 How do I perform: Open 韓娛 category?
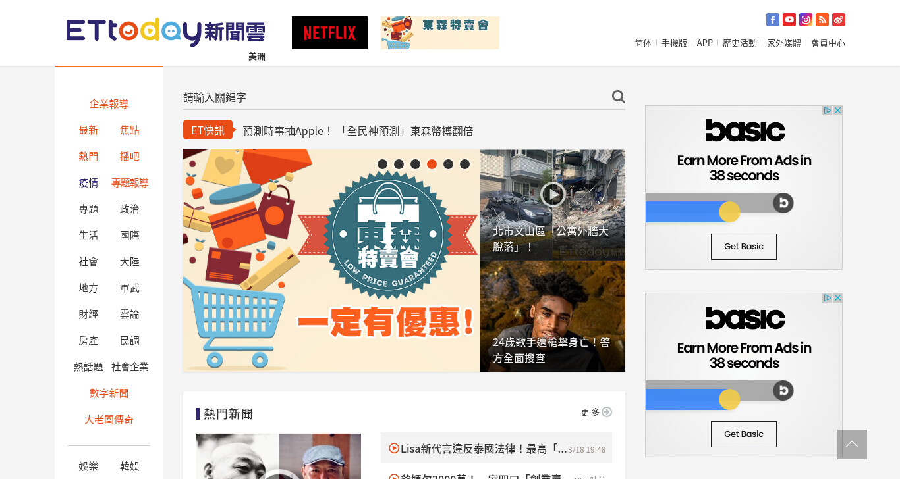(x=129, y=466)
